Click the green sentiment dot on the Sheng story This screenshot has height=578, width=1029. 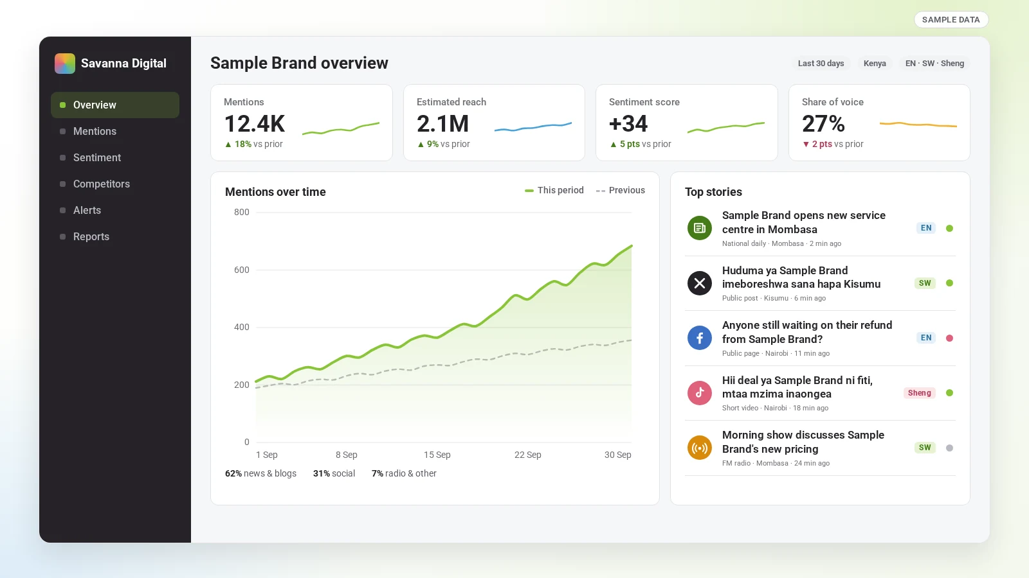[949, 393]
